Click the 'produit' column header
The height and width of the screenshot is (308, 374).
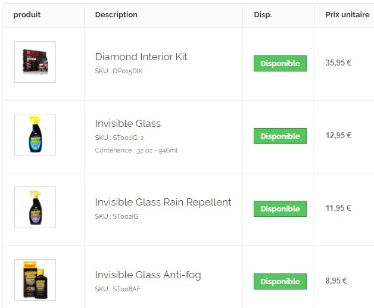click(x=27, y=15)
